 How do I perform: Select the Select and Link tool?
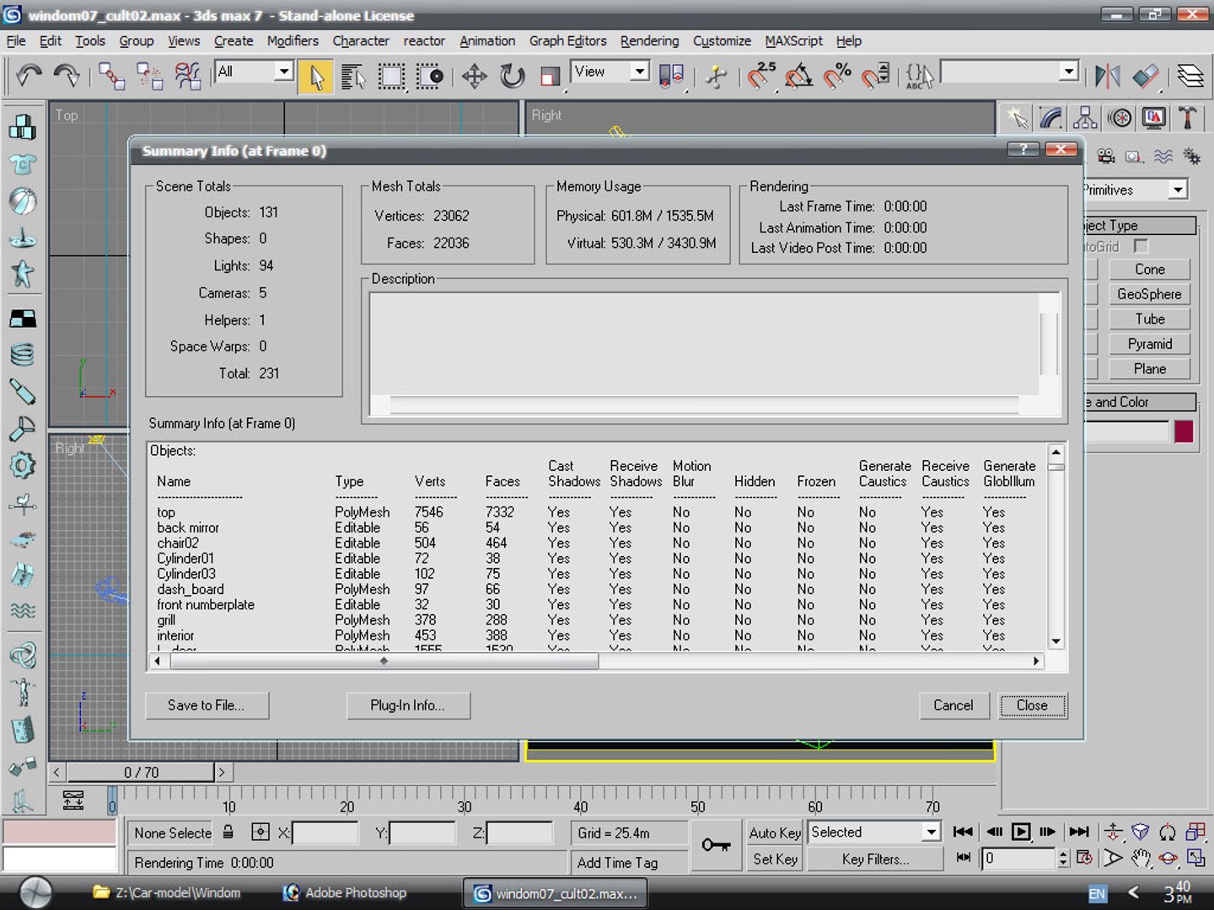[x=111, y=76]
